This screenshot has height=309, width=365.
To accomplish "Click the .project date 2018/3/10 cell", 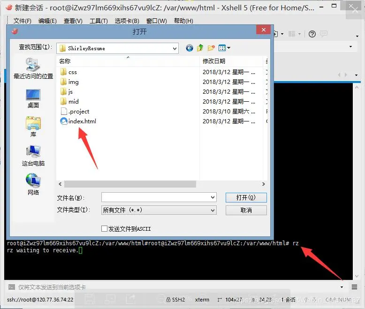I will pos(228,112).
